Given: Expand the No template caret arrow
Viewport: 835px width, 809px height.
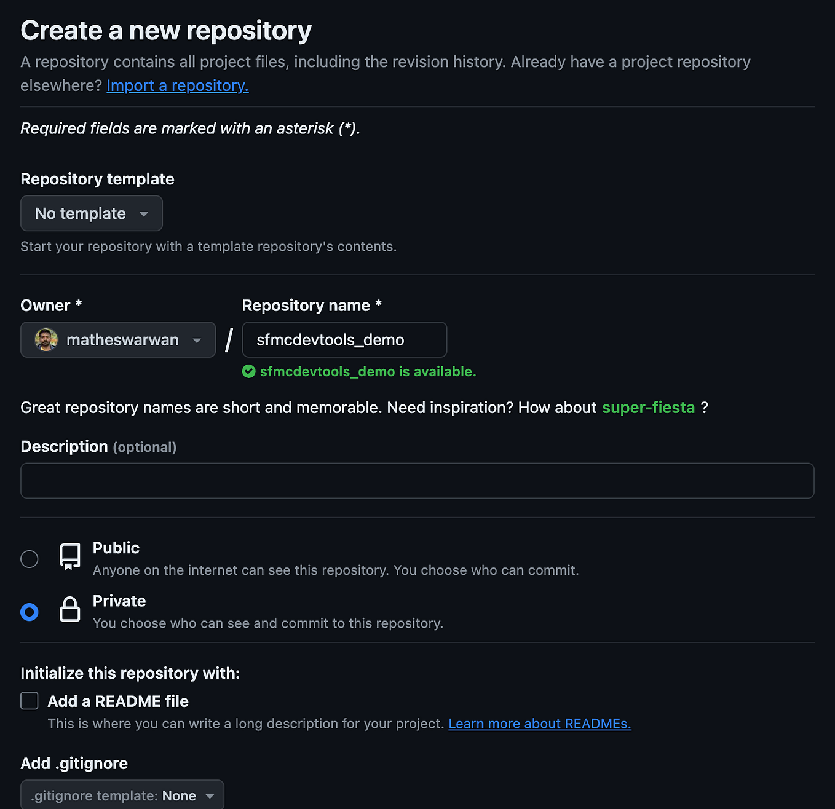Looking at the screenshot, I should point(143,213).
